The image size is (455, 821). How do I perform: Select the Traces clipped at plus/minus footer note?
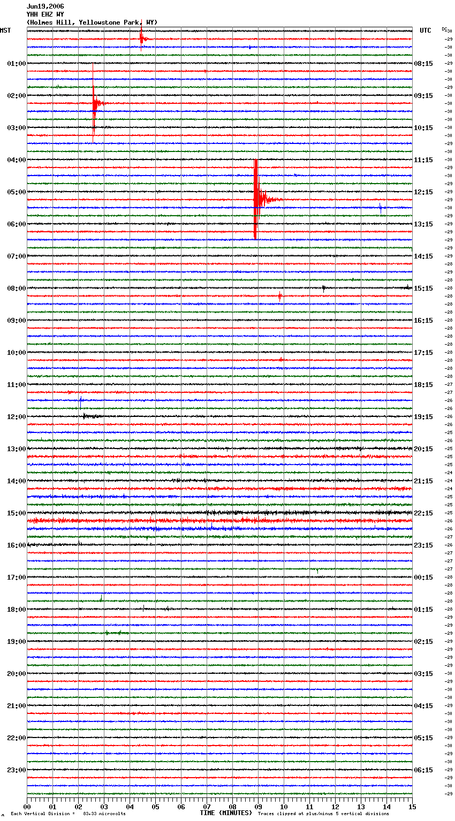pos(323,814)
